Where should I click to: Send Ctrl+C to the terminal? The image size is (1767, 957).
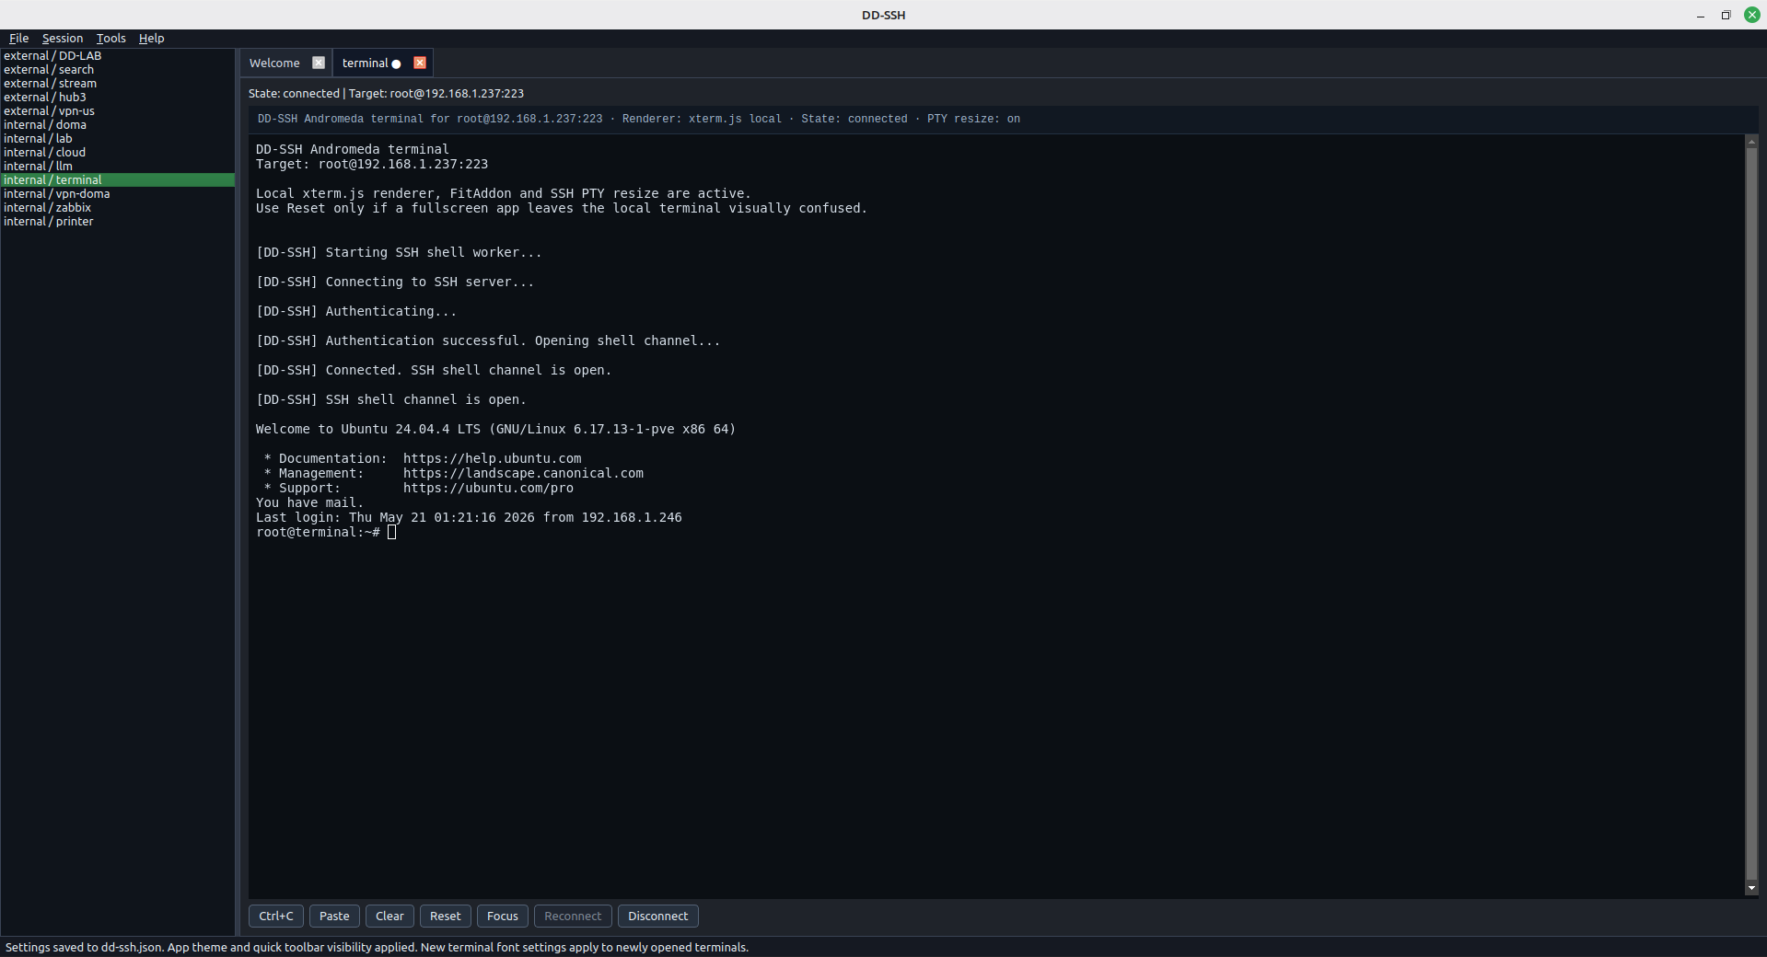click(276, 916)
